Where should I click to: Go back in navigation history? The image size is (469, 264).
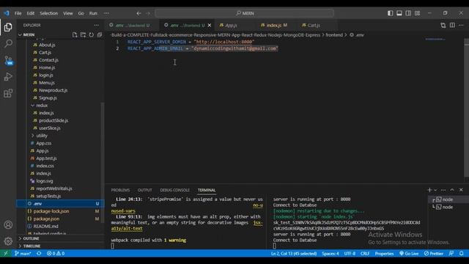coord(139,13)
